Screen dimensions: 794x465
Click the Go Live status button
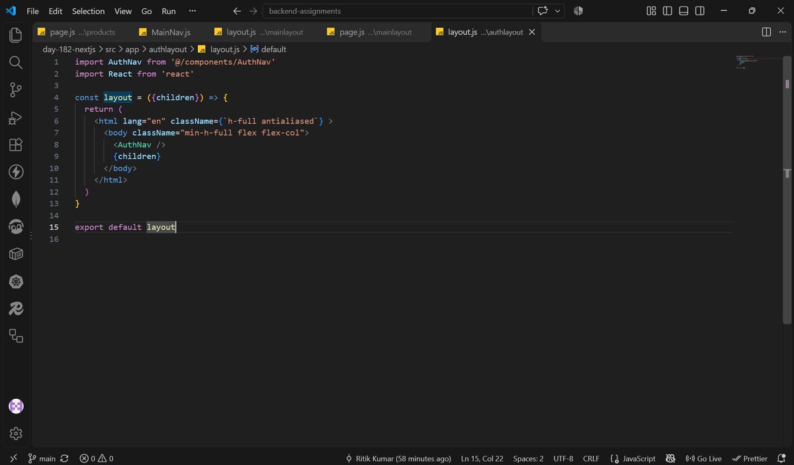tap(703, 458)
